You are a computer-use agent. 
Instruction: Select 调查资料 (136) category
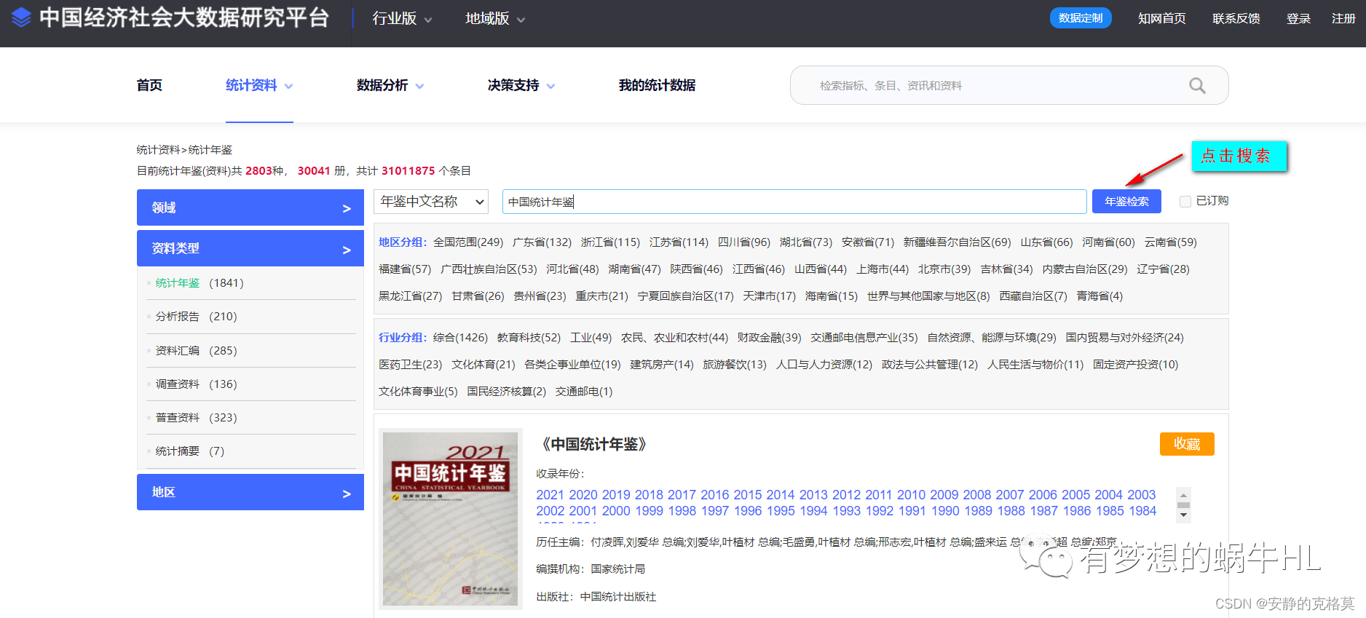[196, 384]
